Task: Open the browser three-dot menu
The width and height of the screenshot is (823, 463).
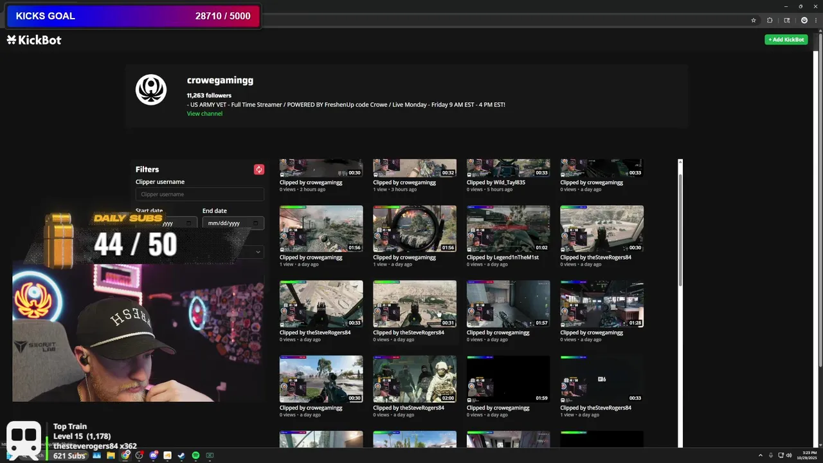Action: (x=815, y=20)
